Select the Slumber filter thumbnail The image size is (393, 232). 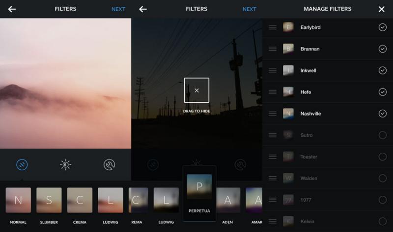pyautogui.click(x=49, y=200)
